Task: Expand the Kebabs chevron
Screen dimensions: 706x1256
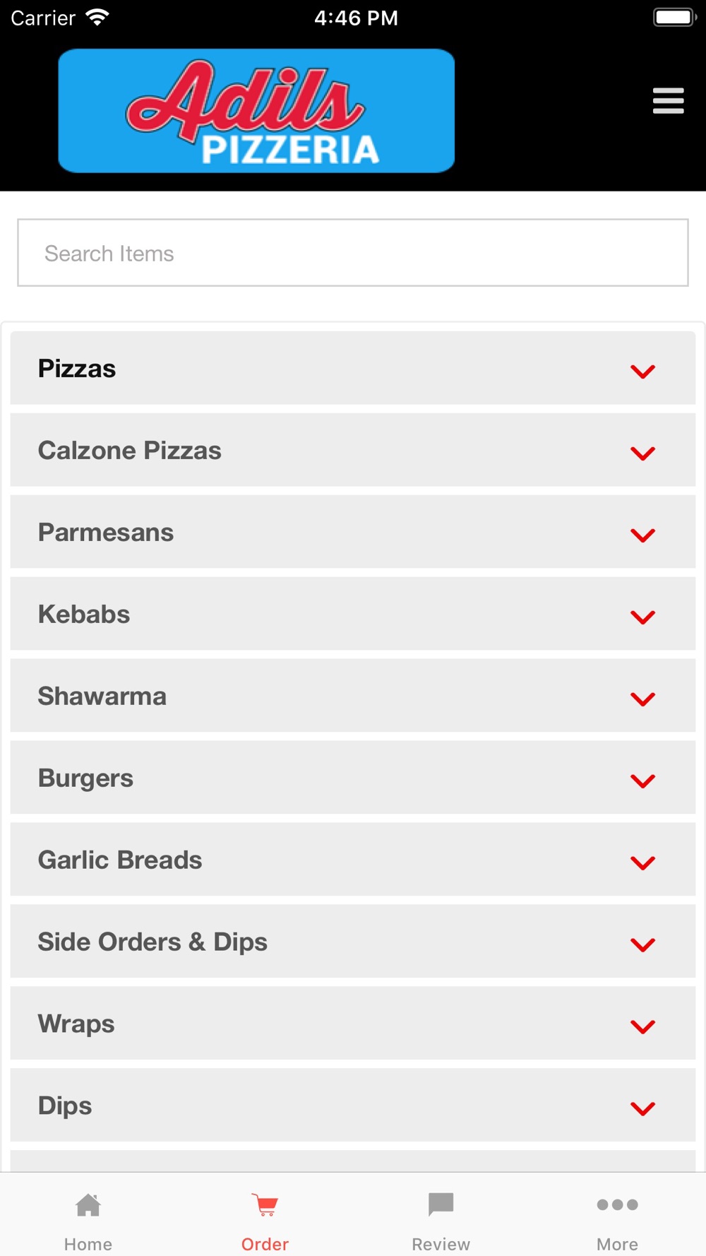Action: pyautogui.click(x=643, y=617)
